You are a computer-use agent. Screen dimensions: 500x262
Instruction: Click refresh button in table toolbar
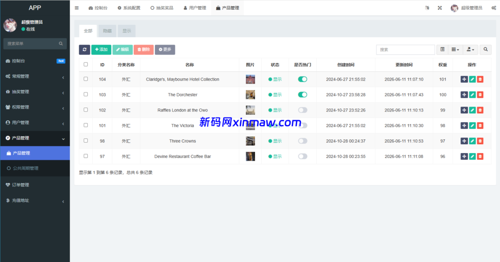(x=84, y=49)
